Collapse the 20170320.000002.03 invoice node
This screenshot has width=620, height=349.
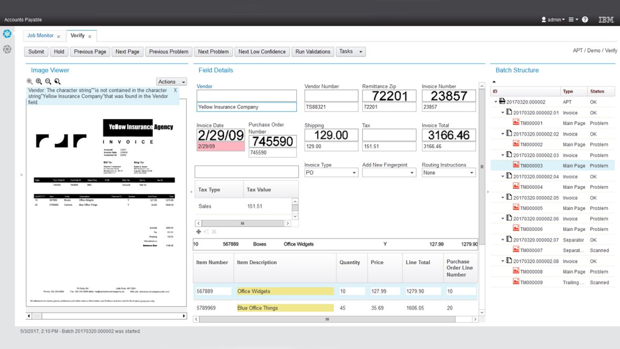tap(503, 155)
